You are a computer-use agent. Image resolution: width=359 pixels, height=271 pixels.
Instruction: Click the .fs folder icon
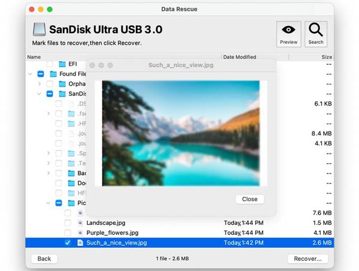(71, 113)
